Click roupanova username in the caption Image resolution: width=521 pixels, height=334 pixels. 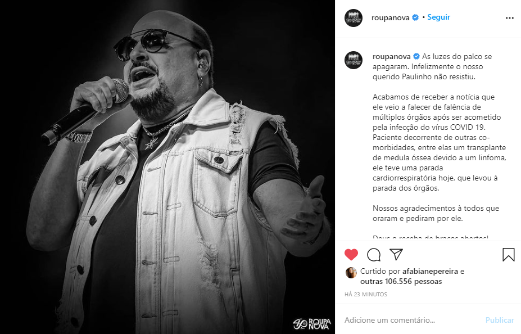click(x=391, y=56)
